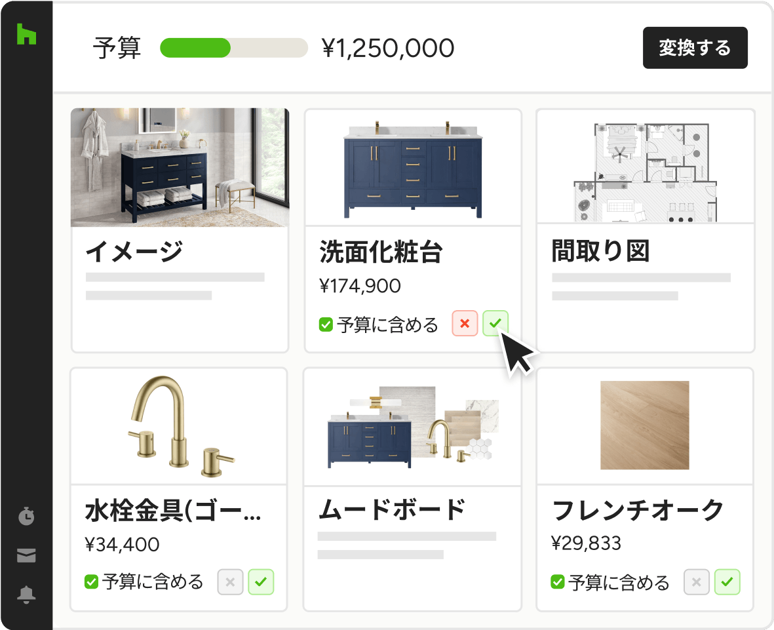Image resolution: width=774 pixels, height=630 pixels.
Task: Open the イメージ bathroom photo thumbnail
Action: pos(180,167)
